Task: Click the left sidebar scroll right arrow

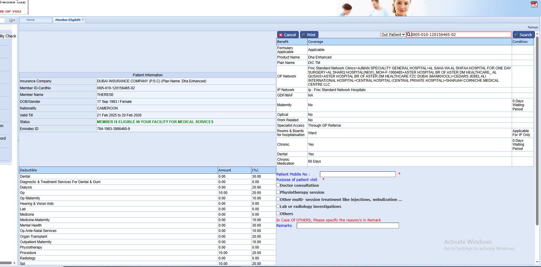Action: click(x=14, y=263)
